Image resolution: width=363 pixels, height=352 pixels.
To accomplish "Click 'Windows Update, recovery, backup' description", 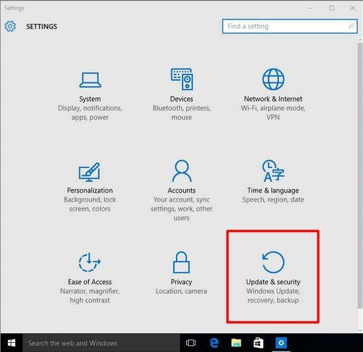I will tap(273, 296).
